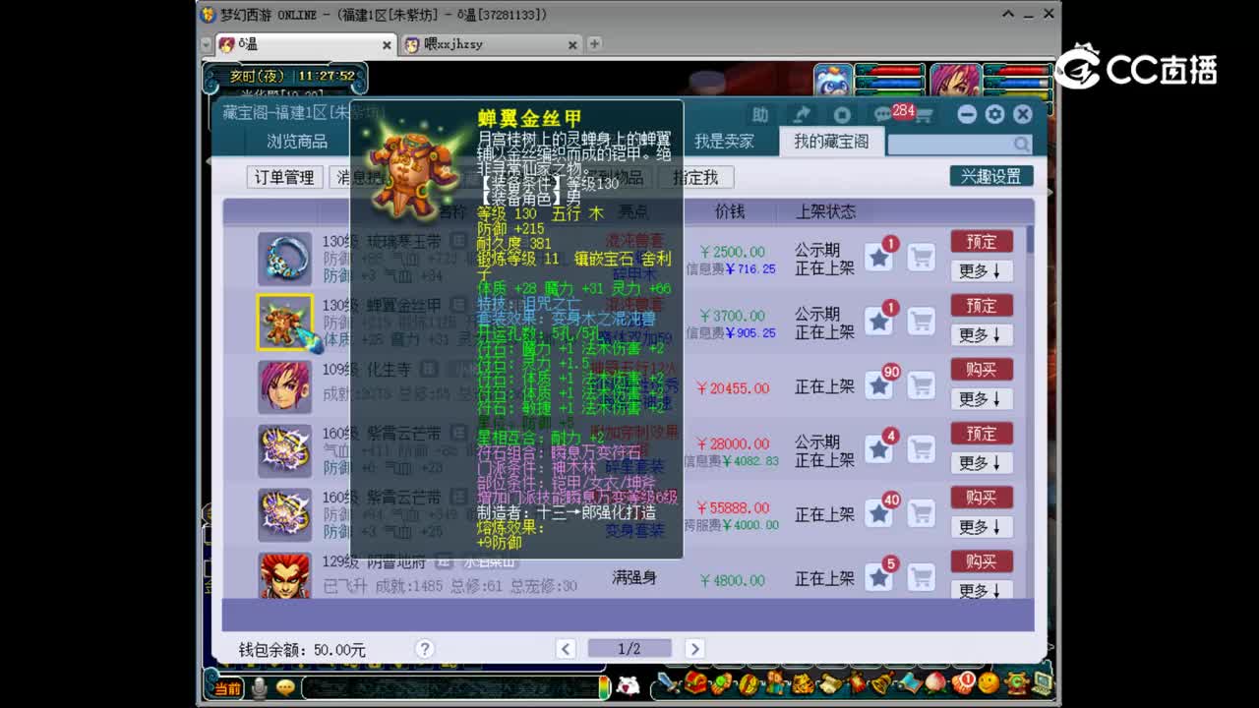The height and width of the screenshot is (708, 1259).
Task: Add the ¥20455.00 item to cart
Action: (921, 386)
